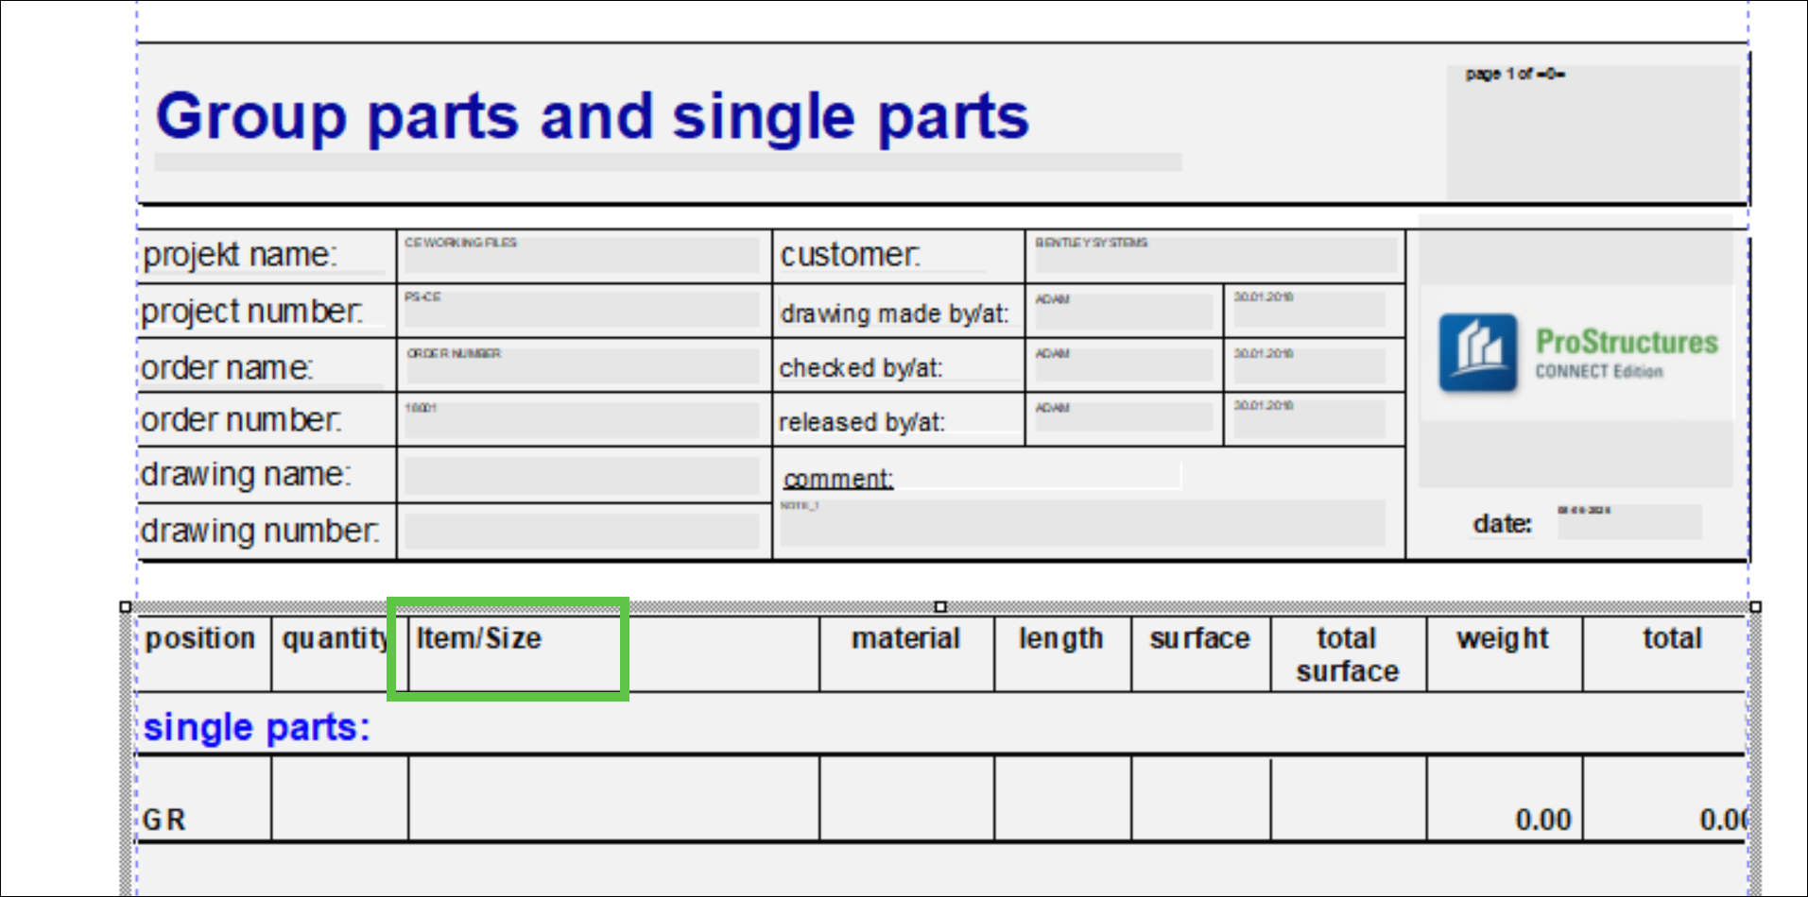Select the "drawing name:" label

[246, 474]
